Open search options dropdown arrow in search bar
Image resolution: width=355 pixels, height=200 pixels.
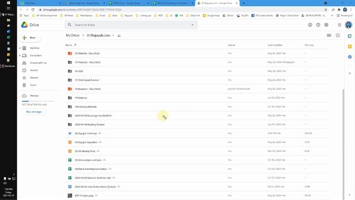click(x=192, y=25)
